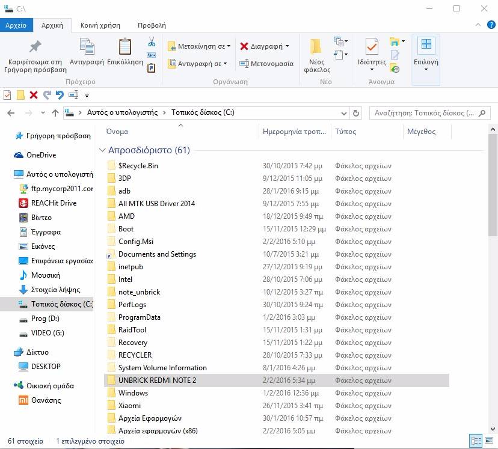Collapse the Απροσδιόριστο (61) group
The width and height of the screenshot is (498, 449).
click(102, 150)
